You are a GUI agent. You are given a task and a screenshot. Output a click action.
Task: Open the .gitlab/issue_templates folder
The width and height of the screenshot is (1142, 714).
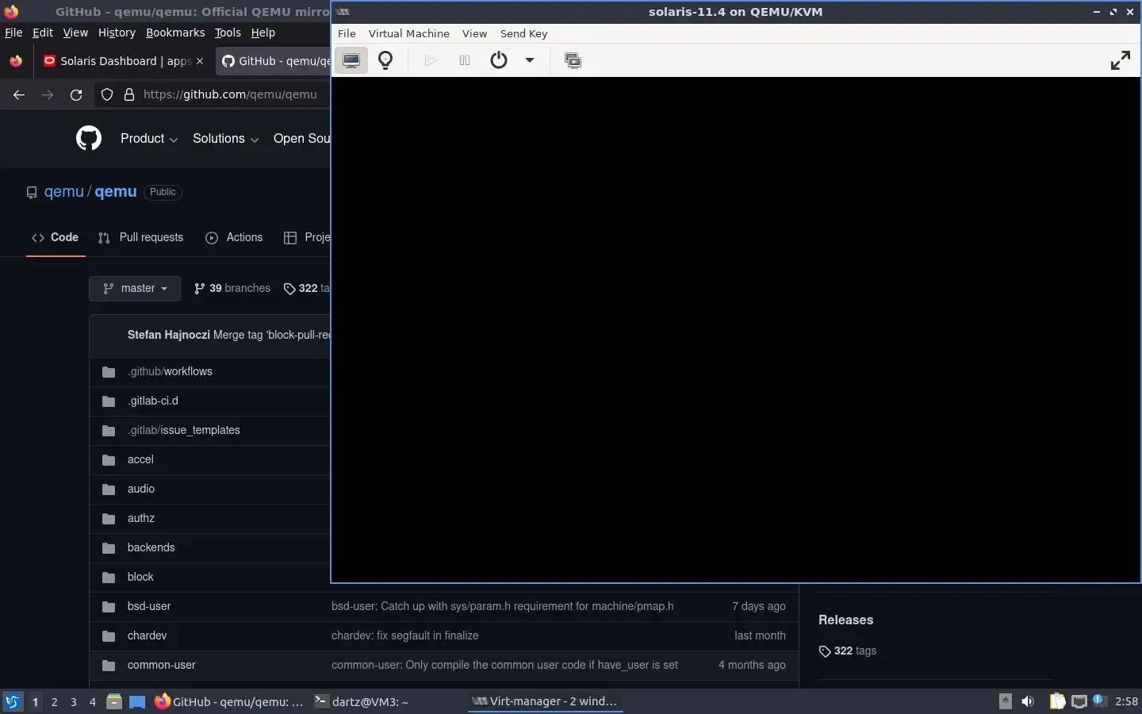coord(184,430)
